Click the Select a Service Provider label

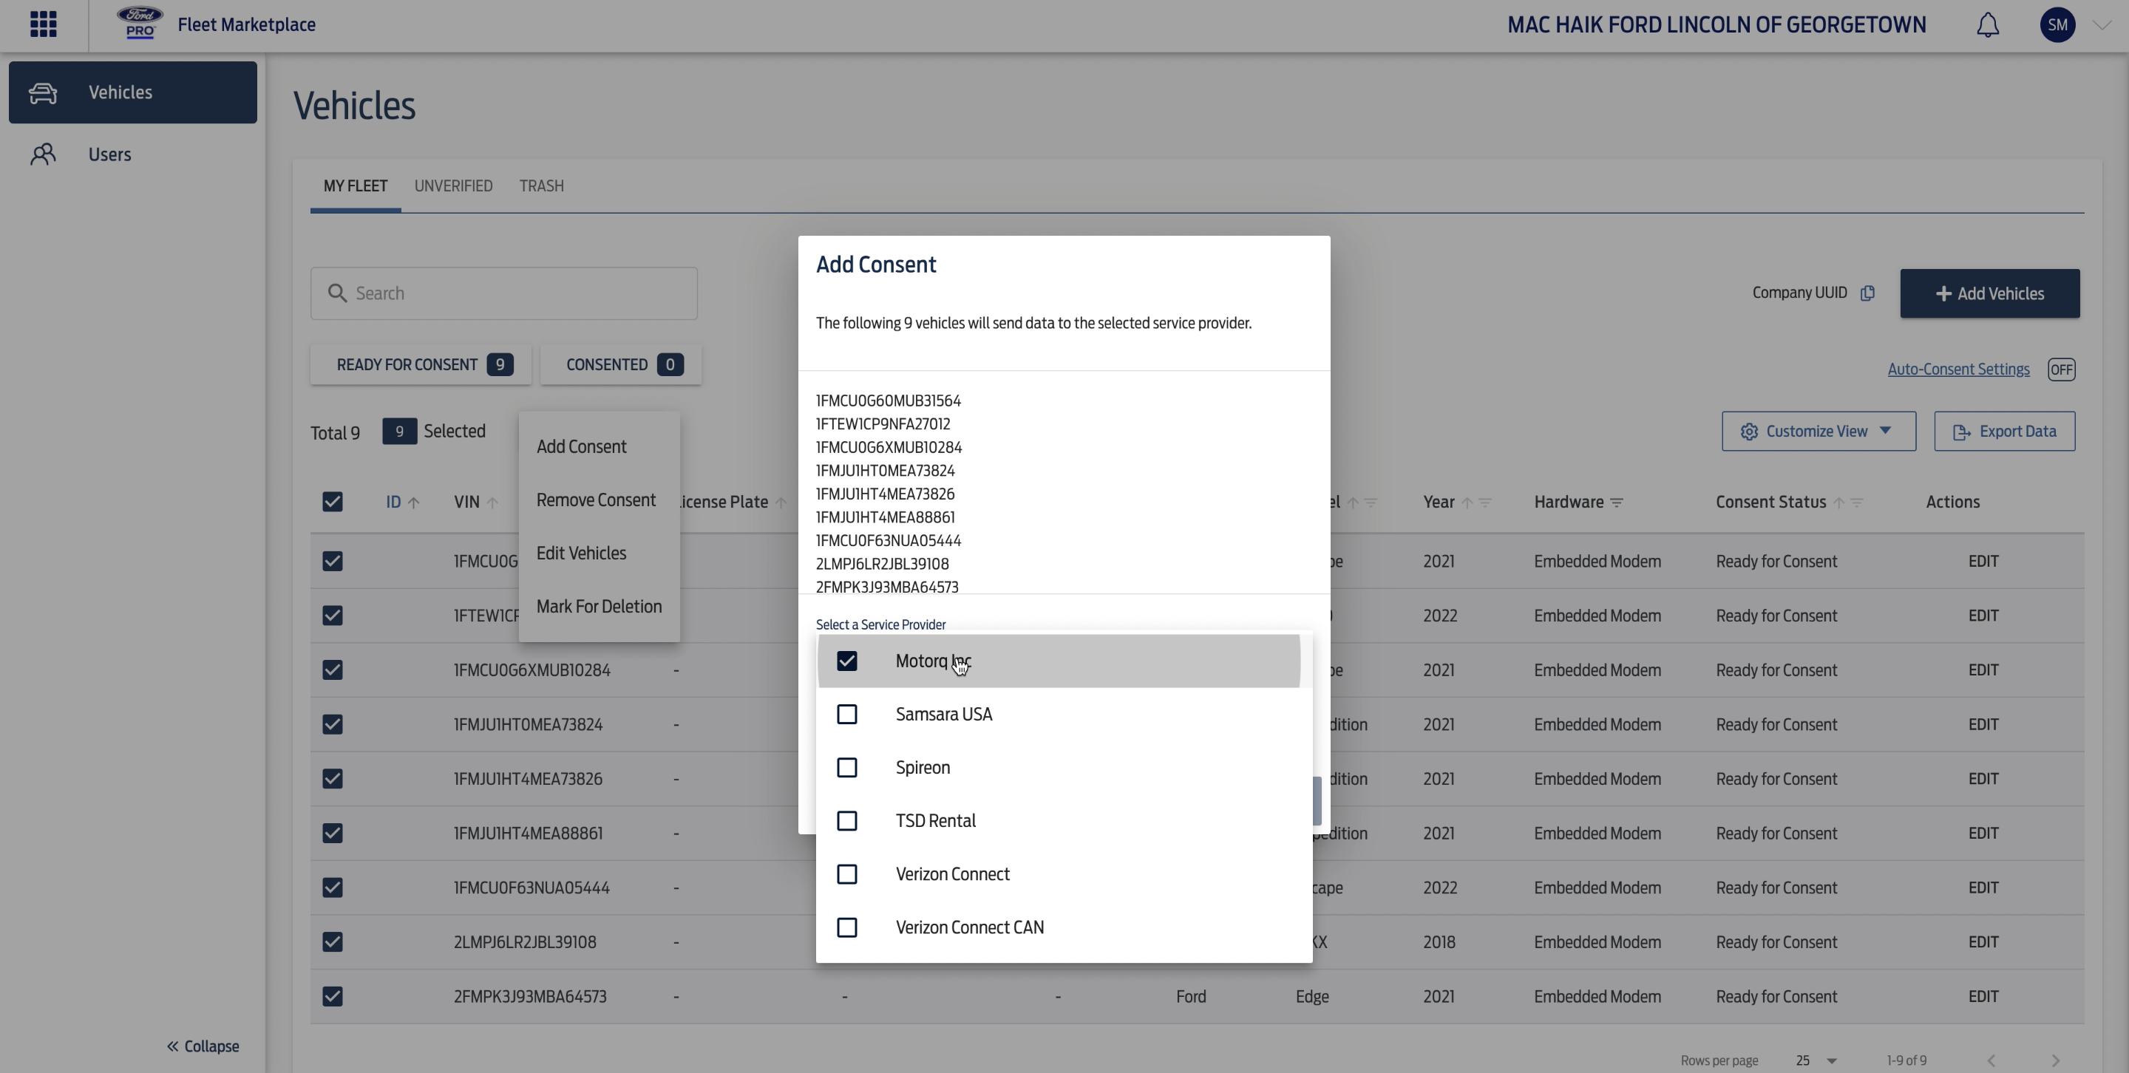pyautogui.click(x=880, y=624)
